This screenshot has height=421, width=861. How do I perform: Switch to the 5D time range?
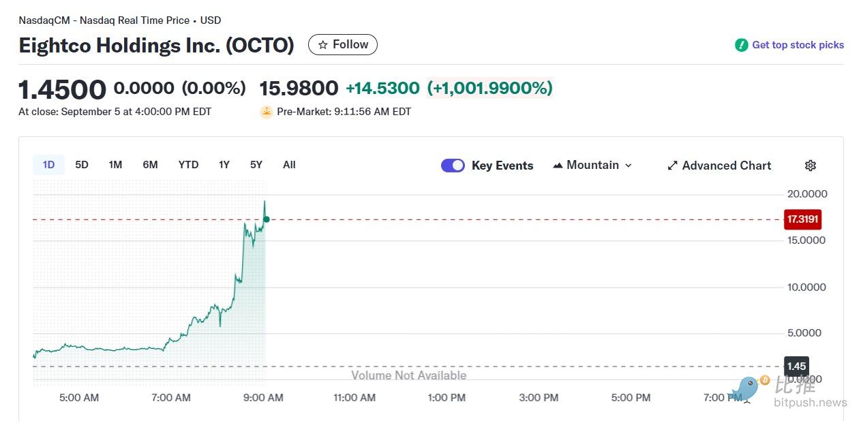(x=82, y=165)
